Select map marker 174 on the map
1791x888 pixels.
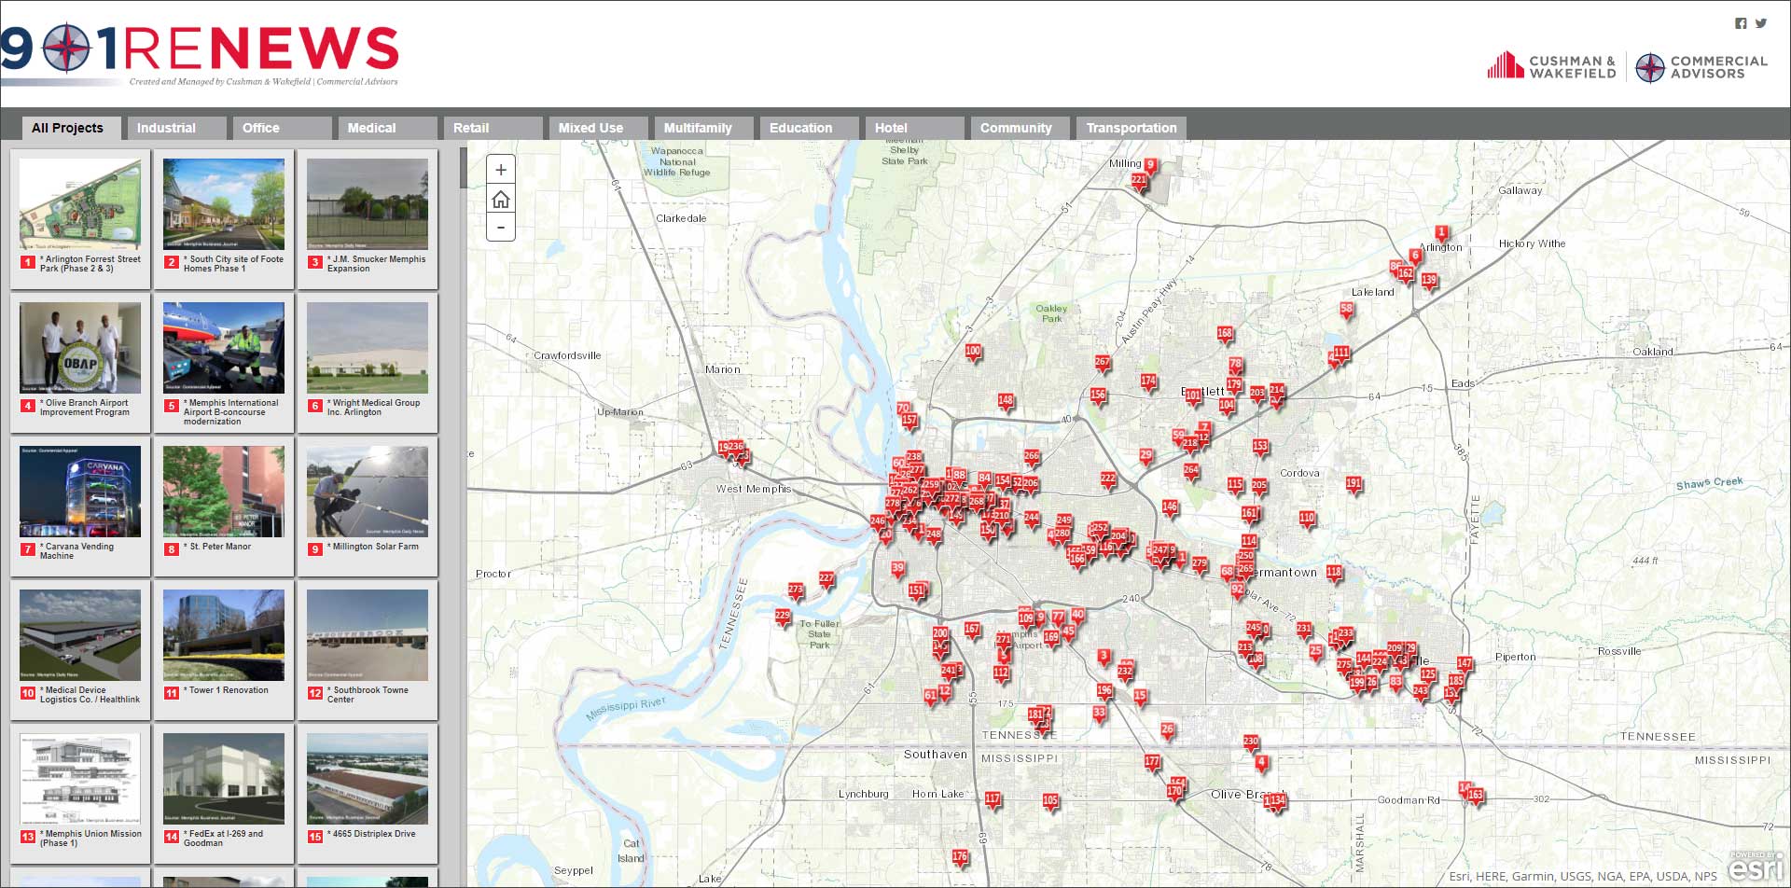coord(1148,382)
